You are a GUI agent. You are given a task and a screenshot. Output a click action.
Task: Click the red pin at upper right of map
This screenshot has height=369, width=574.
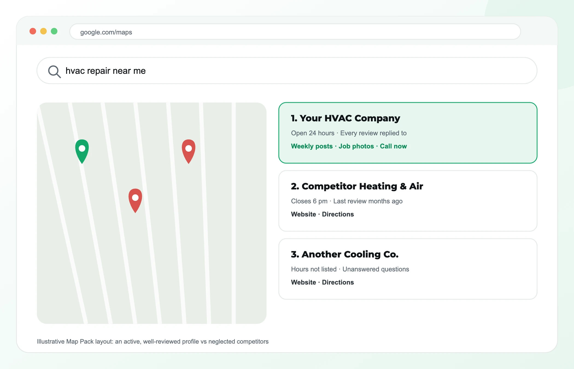pyautogui.click(x=189, y=151)
